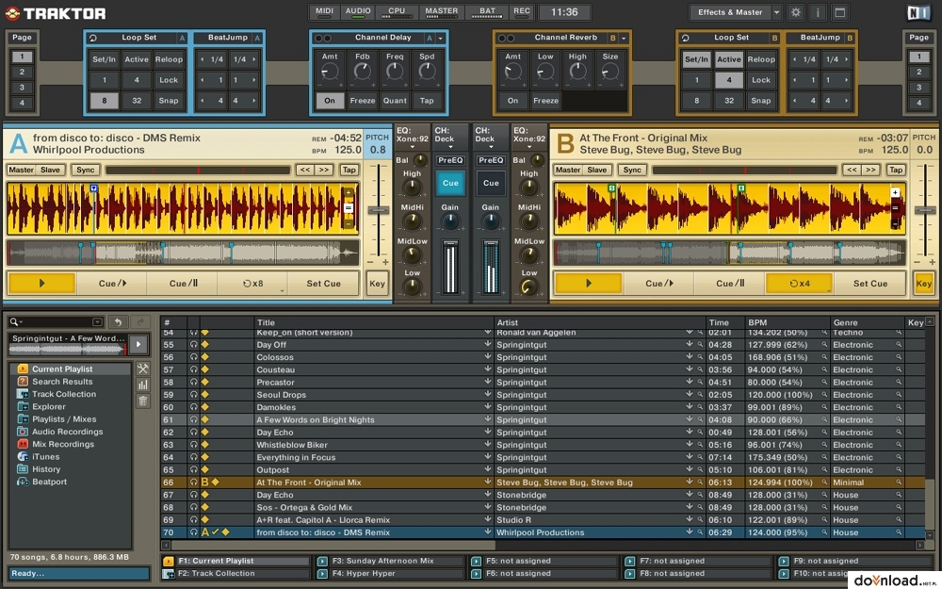Screen dimensions: 942x589
Task: Toggle Quant on Channel Delay
Action: click(395, 101)
